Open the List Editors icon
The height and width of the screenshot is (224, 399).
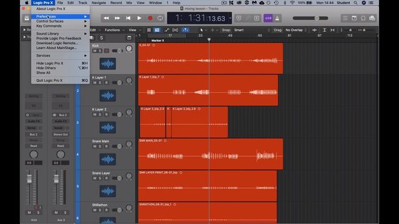345,18
